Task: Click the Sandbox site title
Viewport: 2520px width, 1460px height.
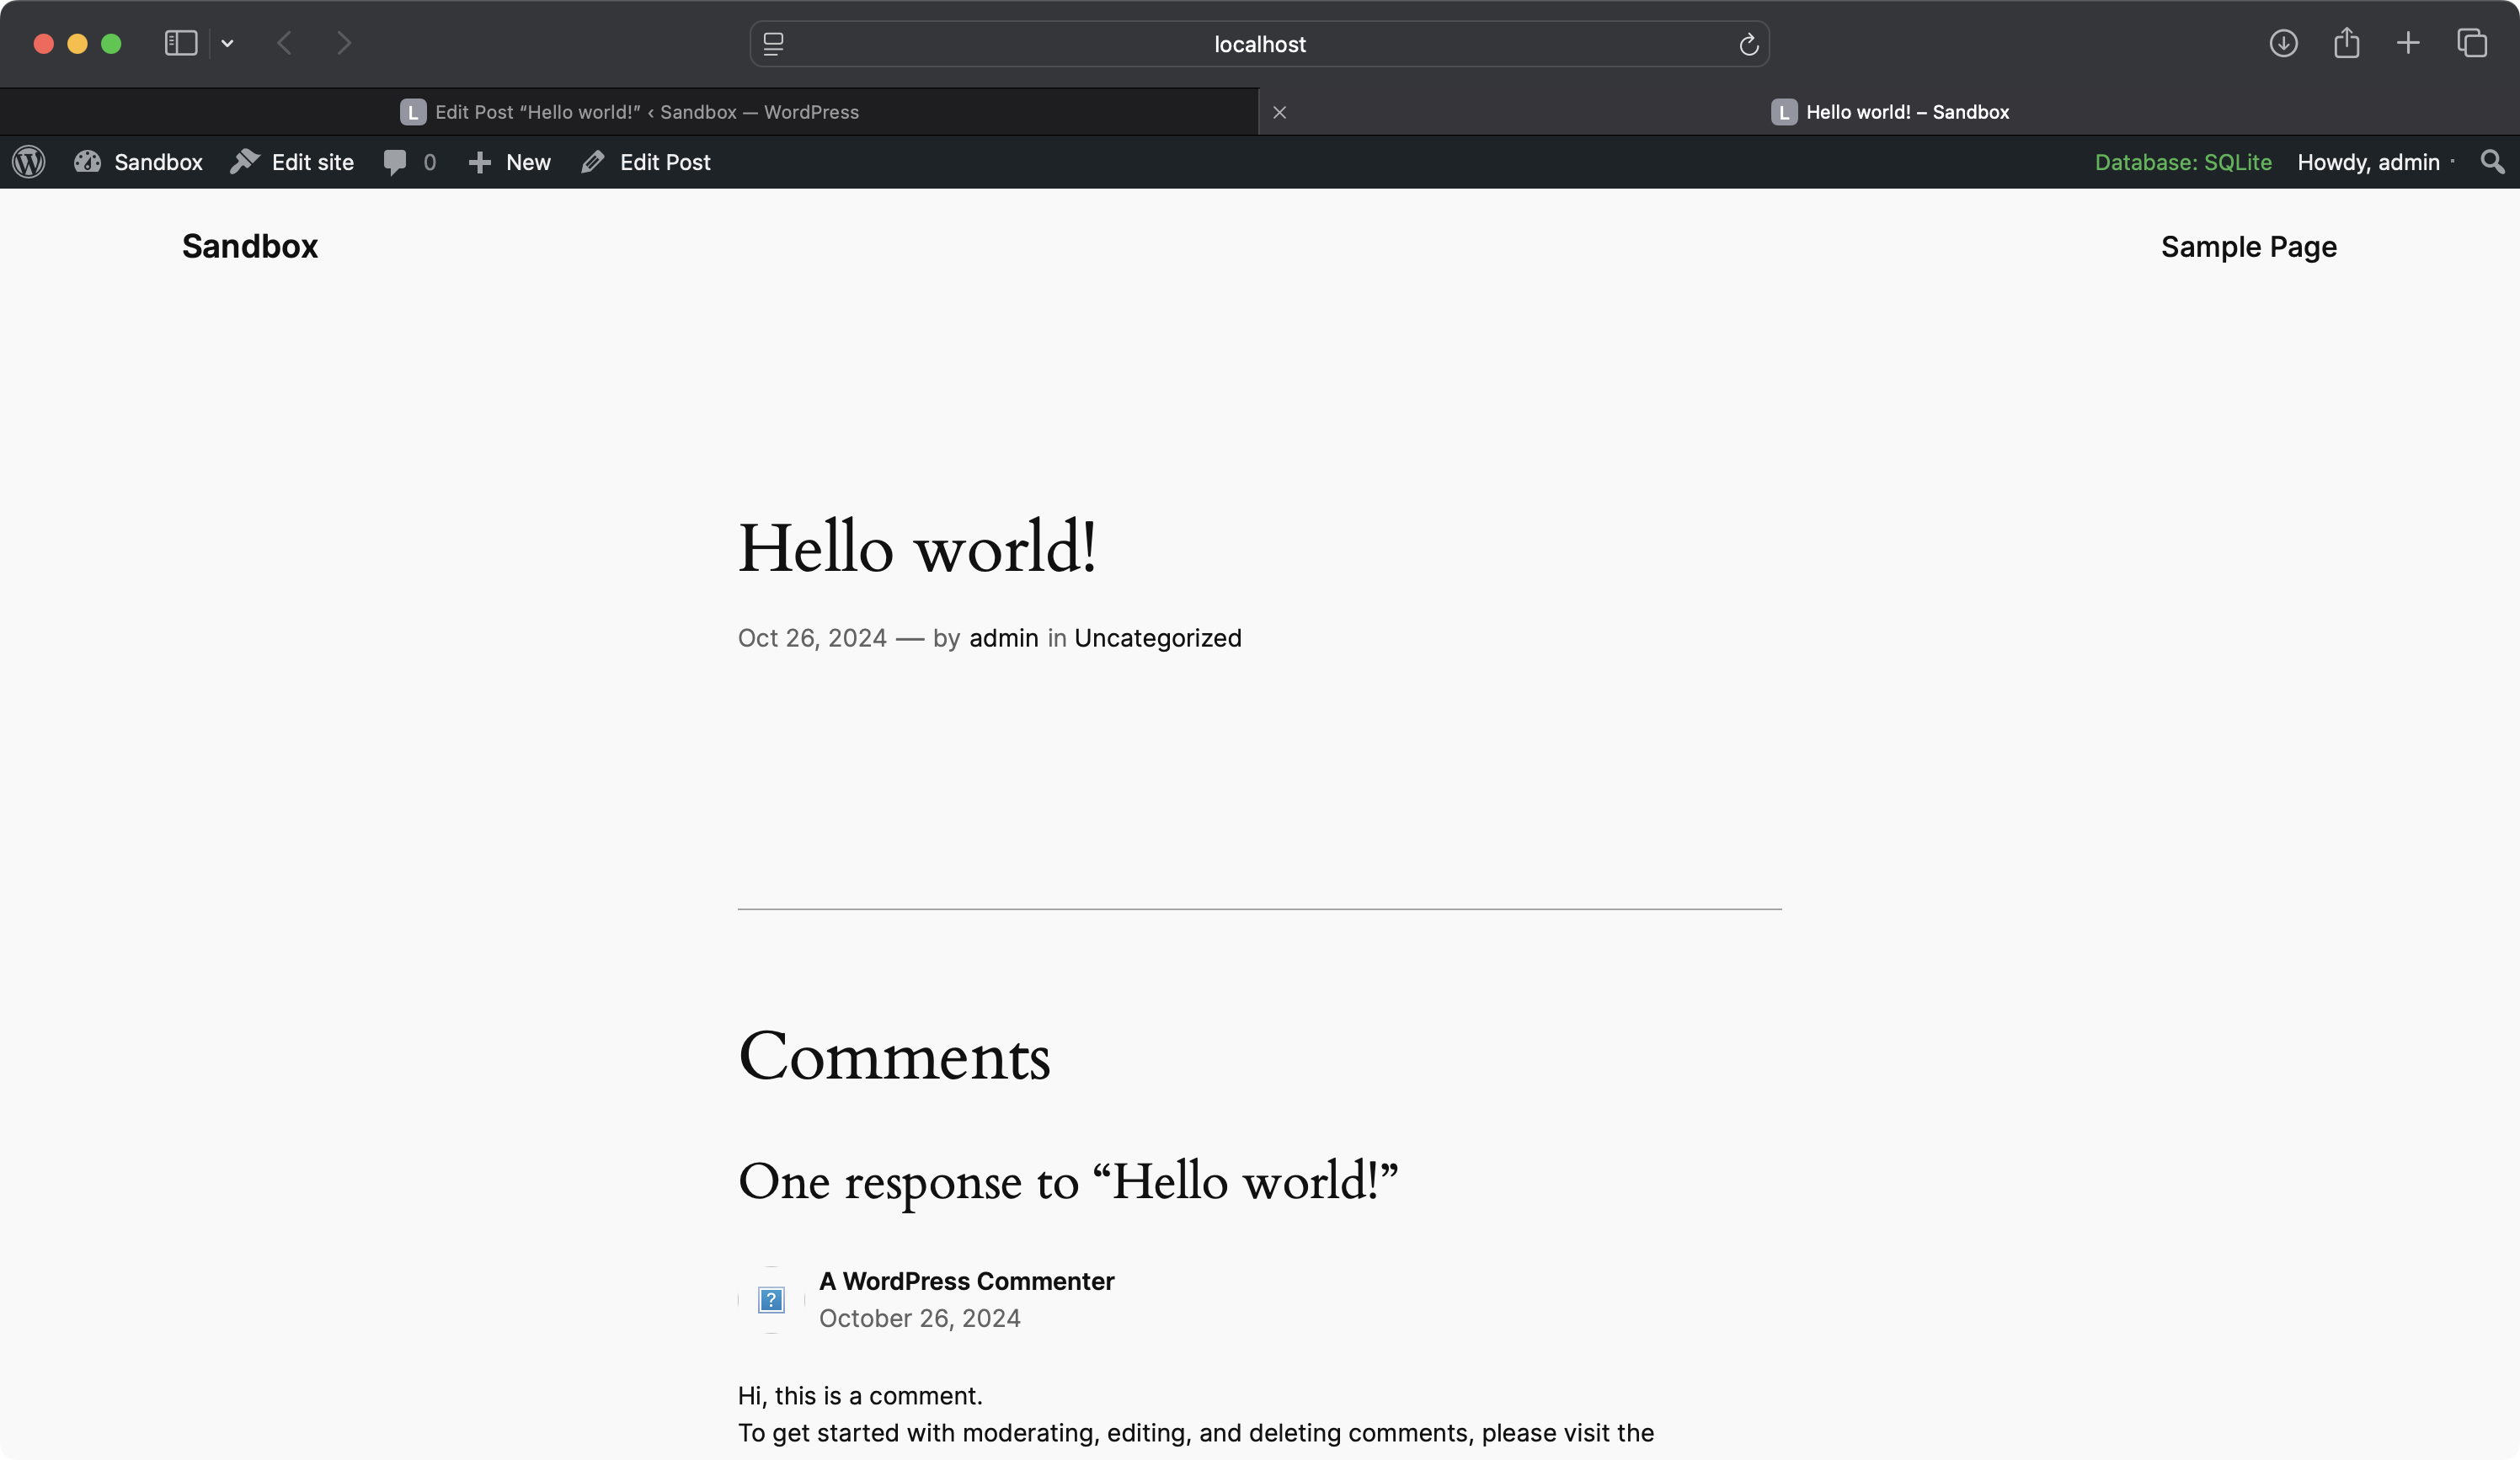Action: coord(250,246)
